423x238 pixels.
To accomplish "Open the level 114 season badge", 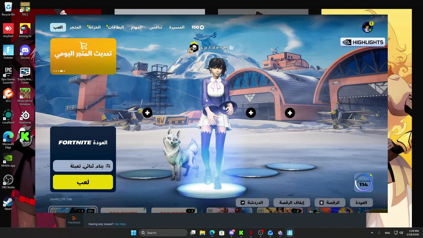I will click(364, 182).
